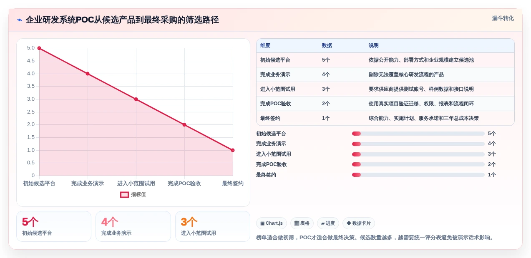This screenshot has height=258, width=531.
Task: Select the 表格 tag
Action: 302,223
